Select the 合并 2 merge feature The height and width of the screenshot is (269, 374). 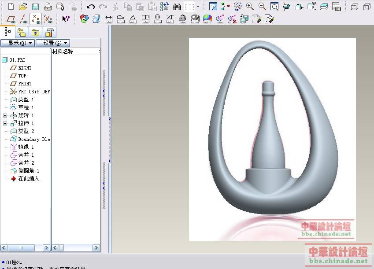click(22, 163)
